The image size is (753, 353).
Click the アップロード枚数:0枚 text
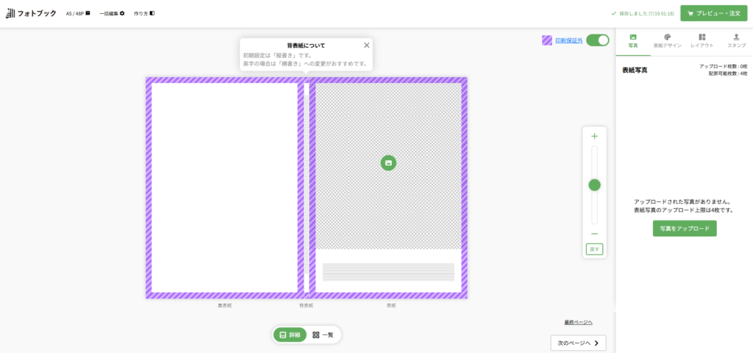[x=724, y=66]
